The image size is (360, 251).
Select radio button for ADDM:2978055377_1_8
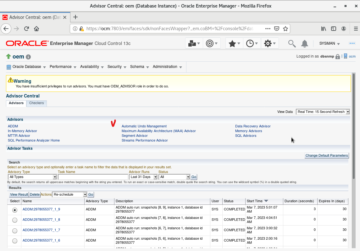click(15, 220)
